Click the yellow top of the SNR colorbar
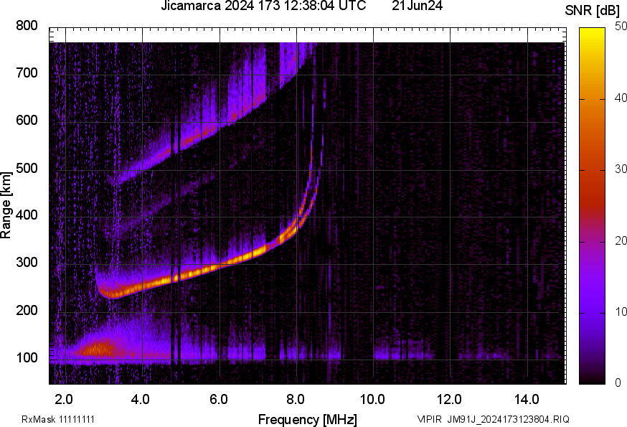This screenshot has height=427, width=627. 593,33
